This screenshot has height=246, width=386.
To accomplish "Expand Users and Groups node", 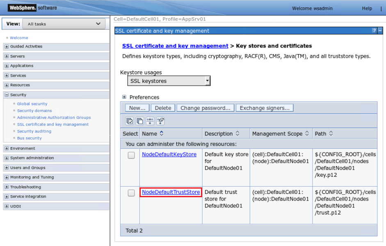I will click(7, 168).
